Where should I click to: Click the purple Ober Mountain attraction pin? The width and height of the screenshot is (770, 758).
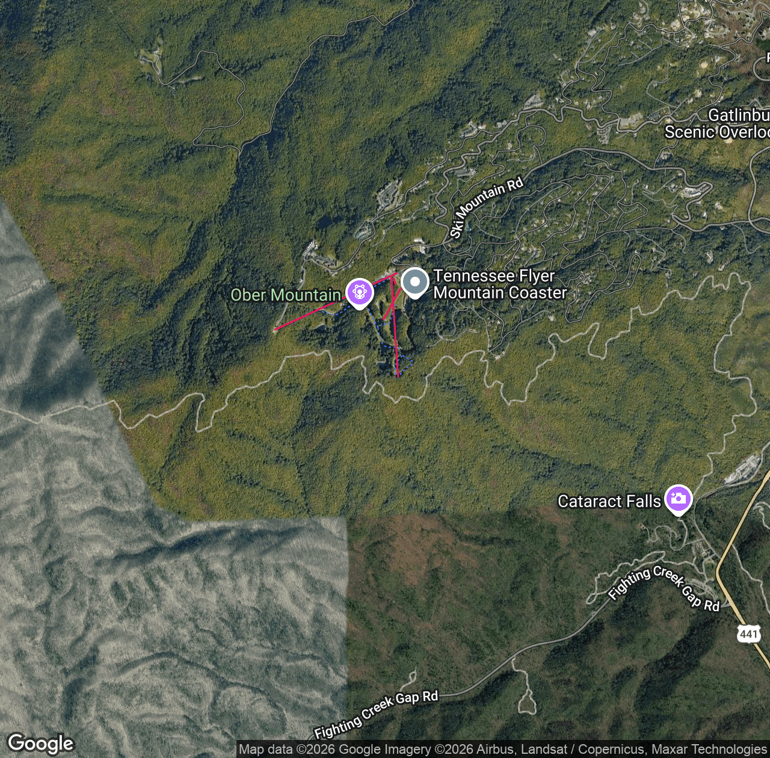coord(360,293)
